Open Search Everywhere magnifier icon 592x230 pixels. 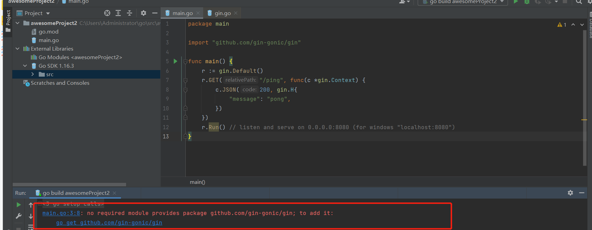[579, 2]
